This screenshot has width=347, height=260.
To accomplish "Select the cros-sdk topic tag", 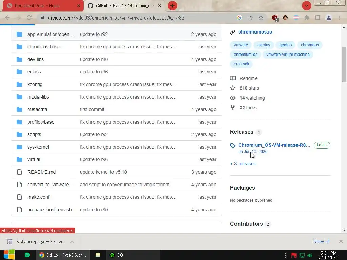I will tap(241, 64).
